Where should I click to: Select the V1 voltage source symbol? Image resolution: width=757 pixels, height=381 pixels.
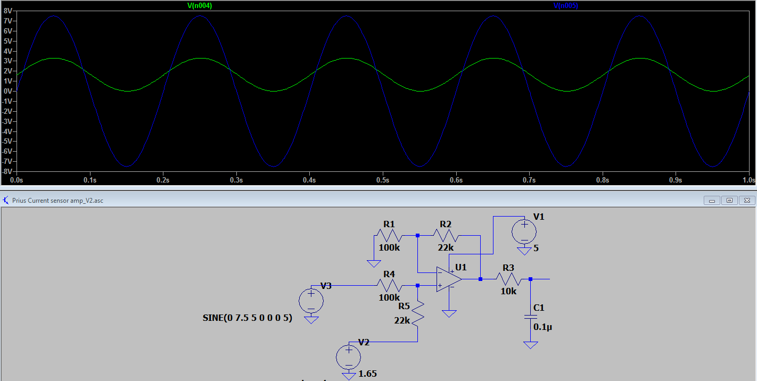[x=524, y=232]
